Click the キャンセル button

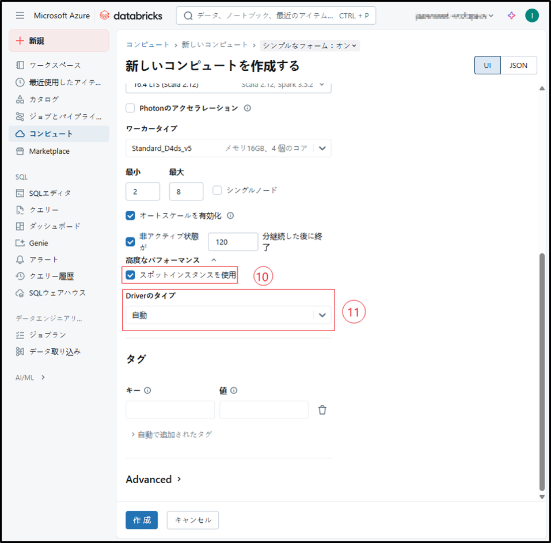193,520
